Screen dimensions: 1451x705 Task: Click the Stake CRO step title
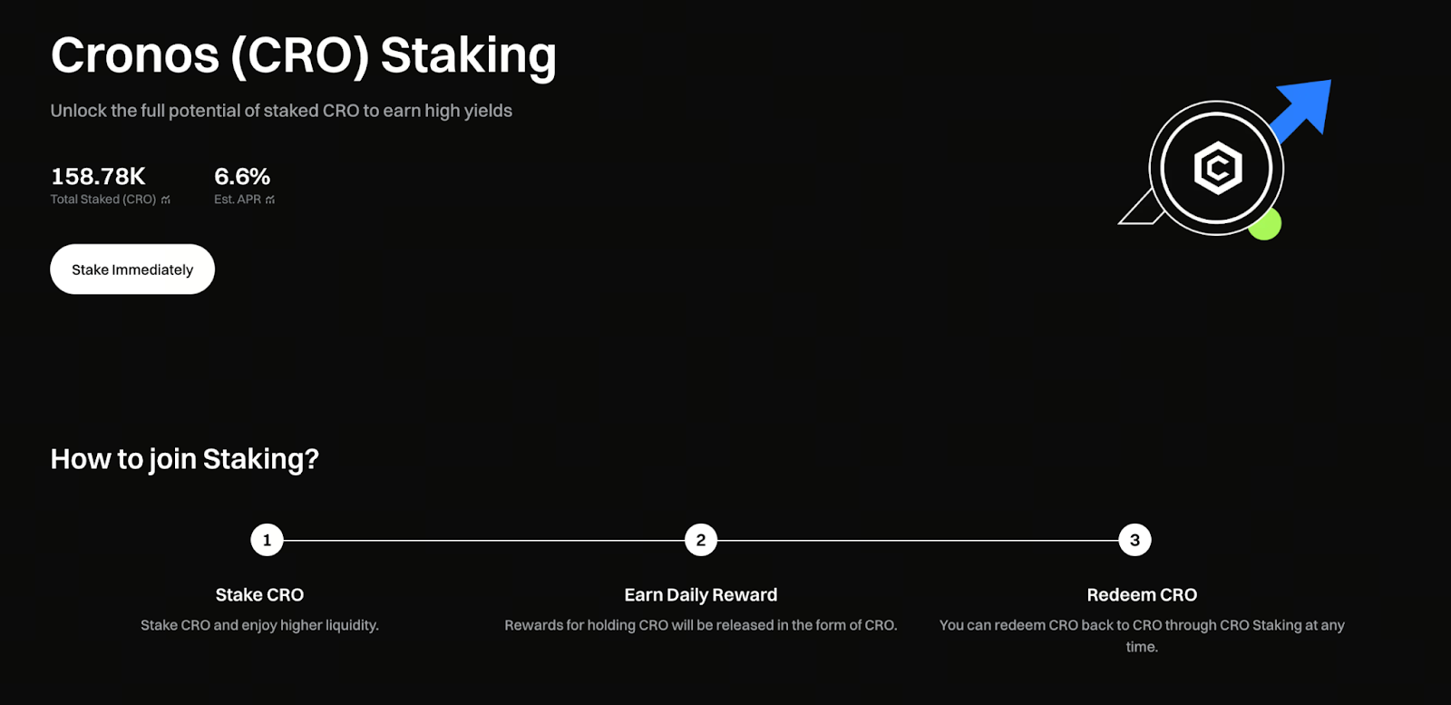pyautogui.click(x=259, y=595)
